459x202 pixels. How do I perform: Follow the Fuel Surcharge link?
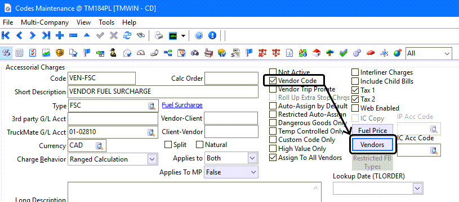[182, 105]
